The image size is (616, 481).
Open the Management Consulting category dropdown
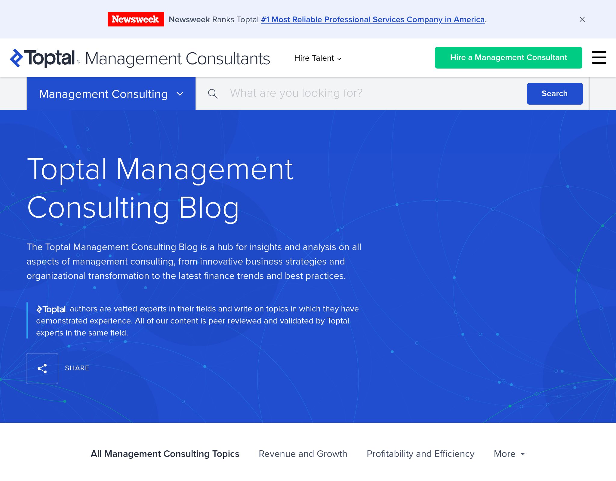pyautogui.click(x=111, y=93)
